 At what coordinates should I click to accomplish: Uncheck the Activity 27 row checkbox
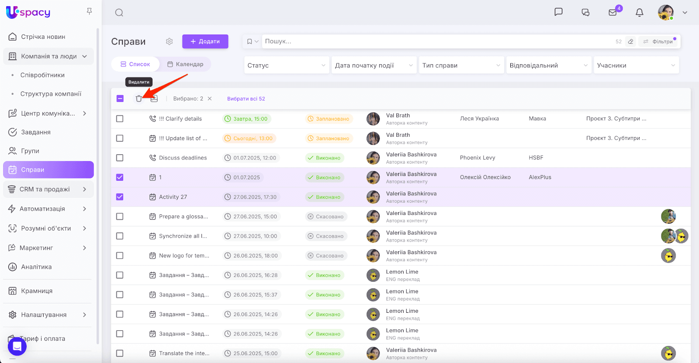pyautogui.click(x=120, y=197)
